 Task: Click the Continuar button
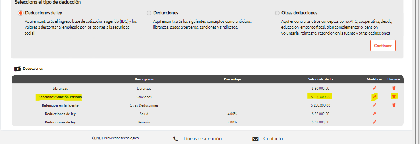coord(383,46)
